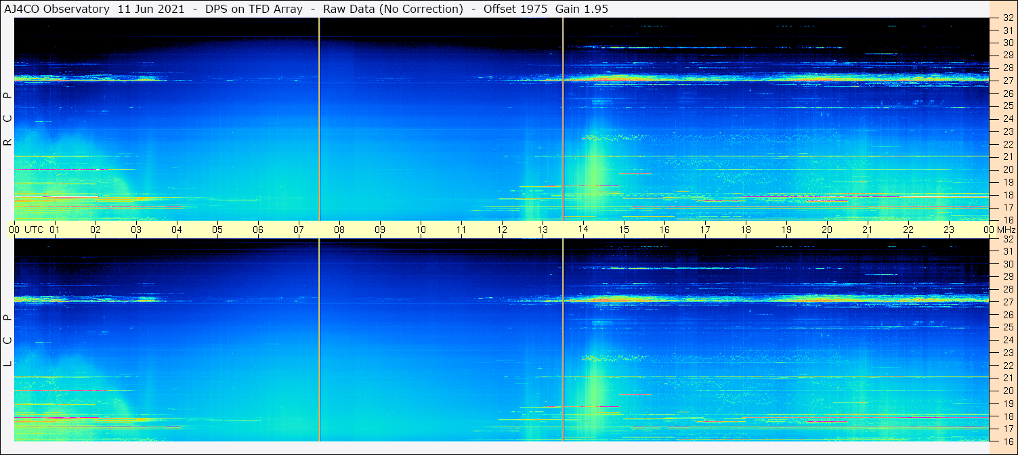Click the 25 MHz tick of RCP panel
This screenshot has height=455, width=1018.
pyautogui.click(x=1008, y=106)
